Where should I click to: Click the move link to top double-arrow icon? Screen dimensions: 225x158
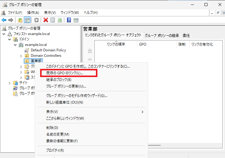(90, 51)
